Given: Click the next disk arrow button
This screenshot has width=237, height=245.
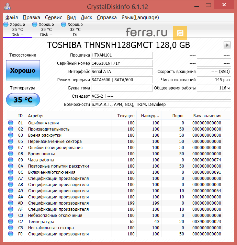Looking at the screenshot, I should tap(227, 45).
